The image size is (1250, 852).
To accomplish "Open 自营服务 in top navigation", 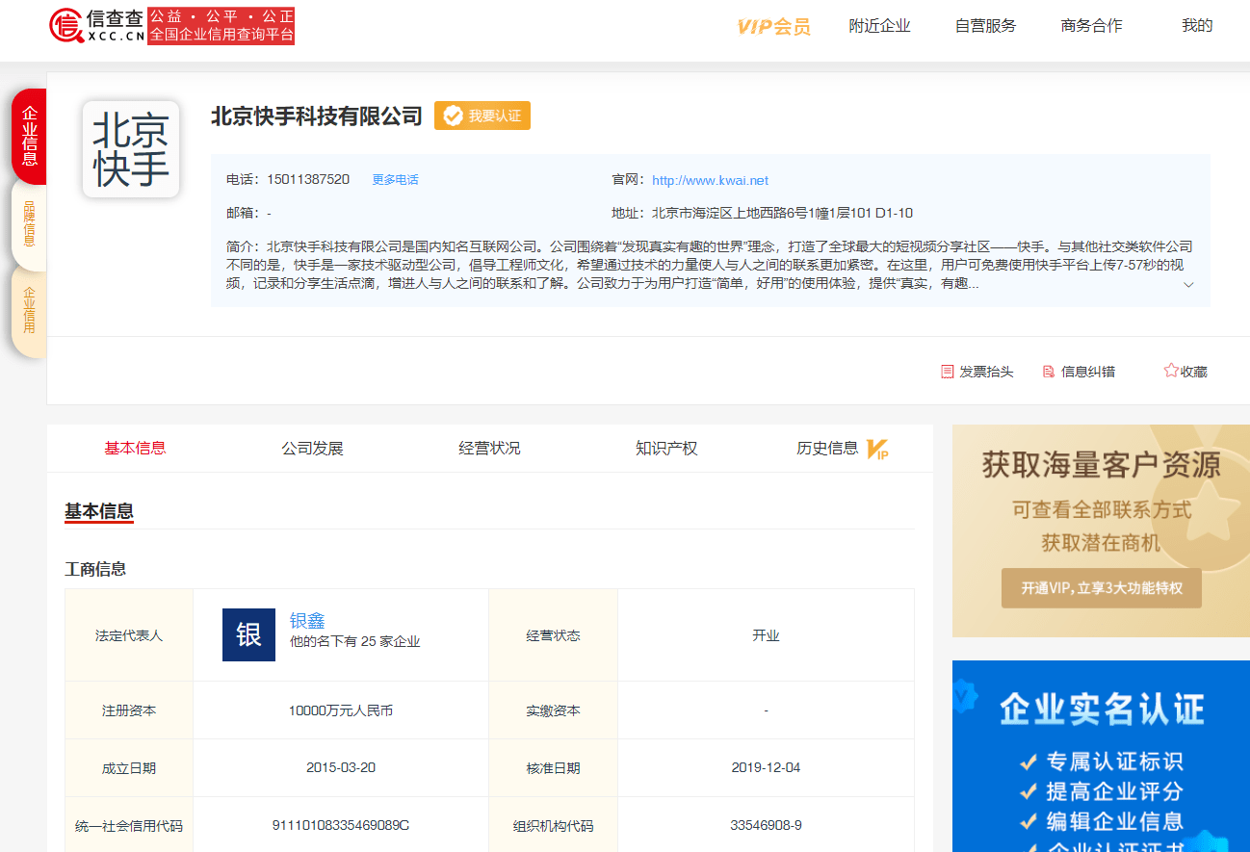I will (x=985, y=26).
